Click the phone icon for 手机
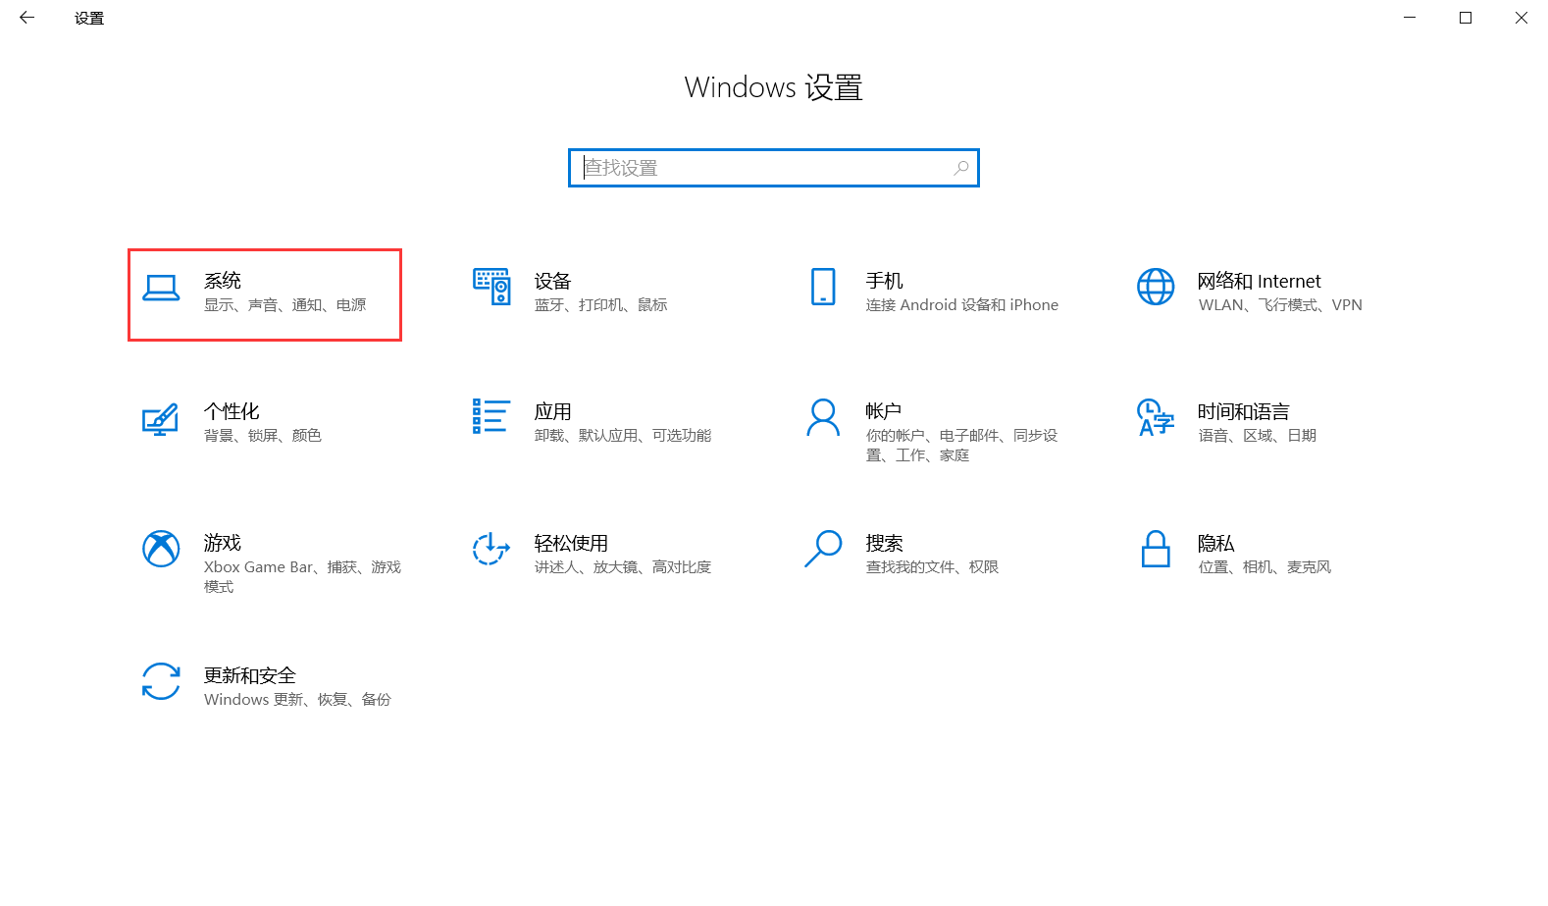The image size is (1548, 906). 823,287
